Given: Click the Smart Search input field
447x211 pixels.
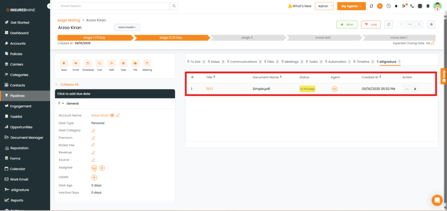Looking at the screenshot, I should [113, 6].
